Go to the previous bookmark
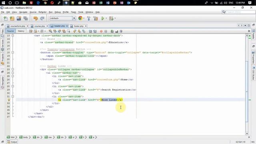Viewport: 256px width, 144px height. [x=75, y=31]
